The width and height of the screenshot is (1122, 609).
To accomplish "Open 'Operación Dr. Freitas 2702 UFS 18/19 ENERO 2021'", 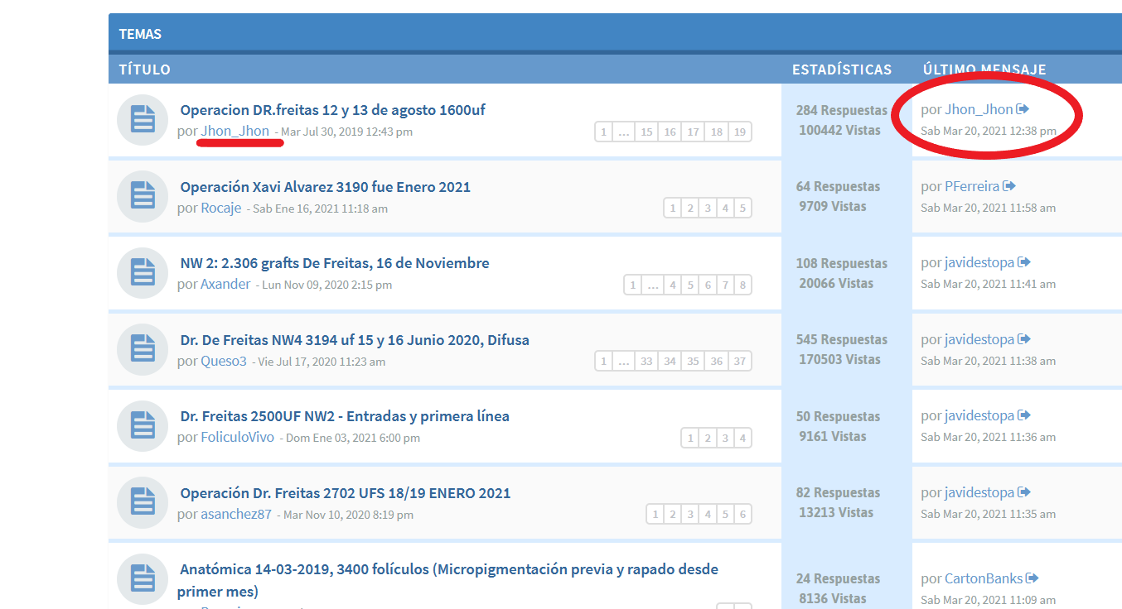I will 345,493.
